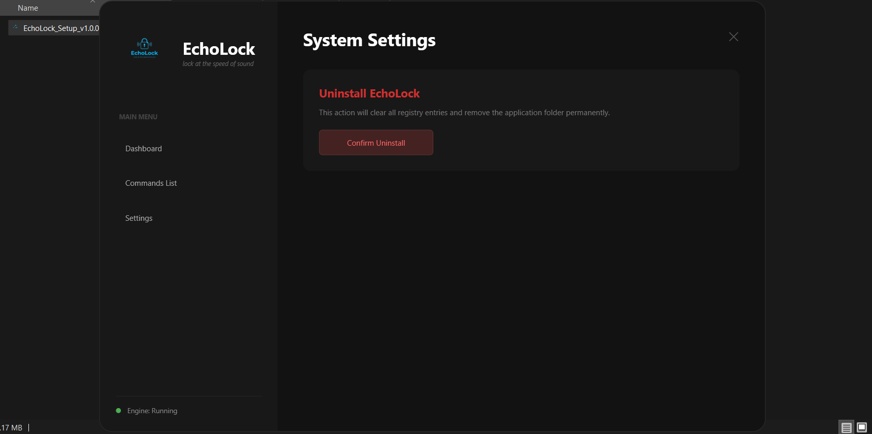Switch Explorer to details view icon

point(846,427)
